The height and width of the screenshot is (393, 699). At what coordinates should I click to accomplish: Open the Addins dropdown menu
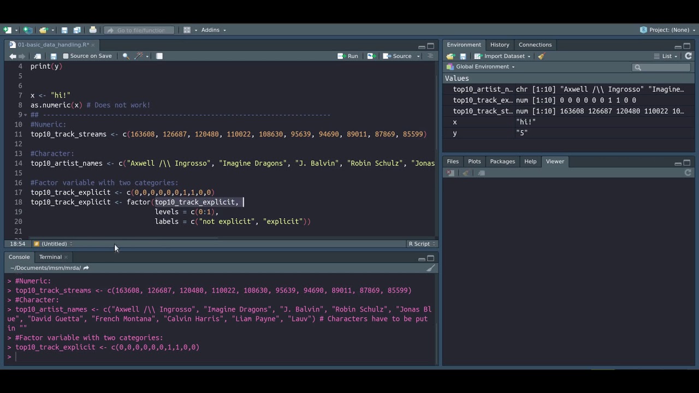coord(214,30)
